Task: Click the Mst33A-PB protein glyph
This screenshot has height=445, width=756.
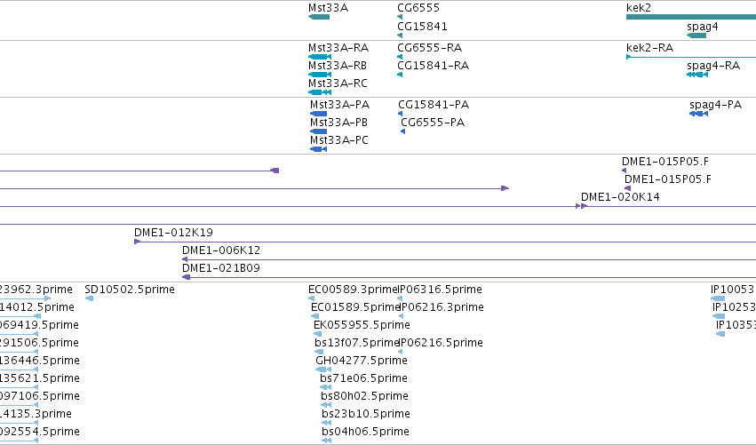Action: point(318,131)
